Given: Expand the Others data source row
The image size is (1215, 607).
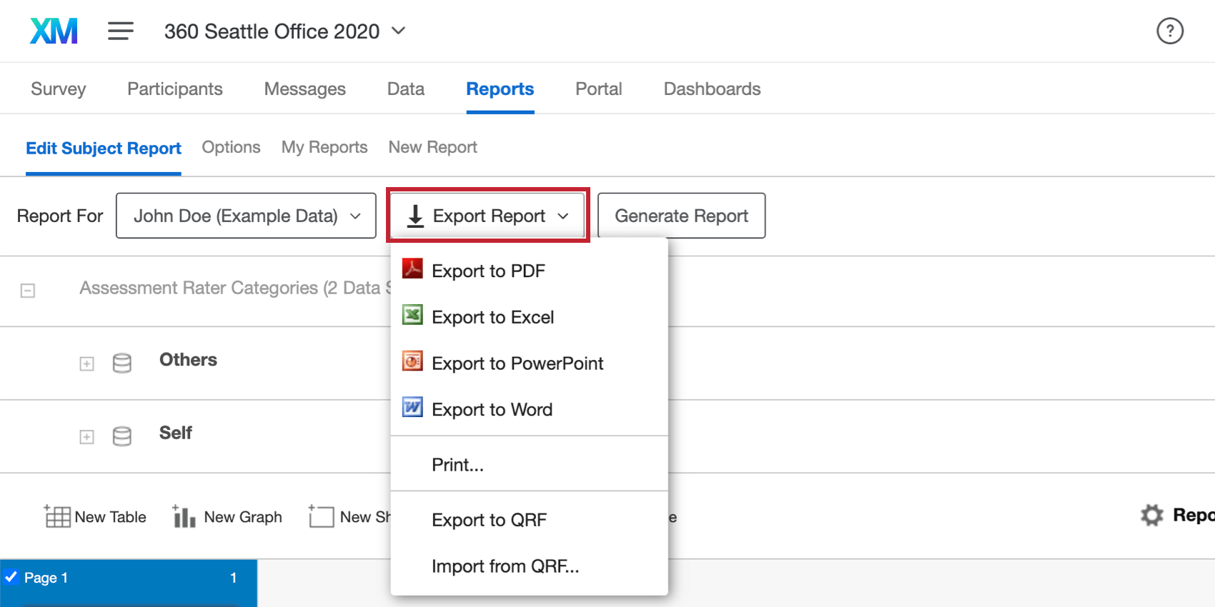Looking at the screenshot, I should pyautogui.click(x=86, y=363).
